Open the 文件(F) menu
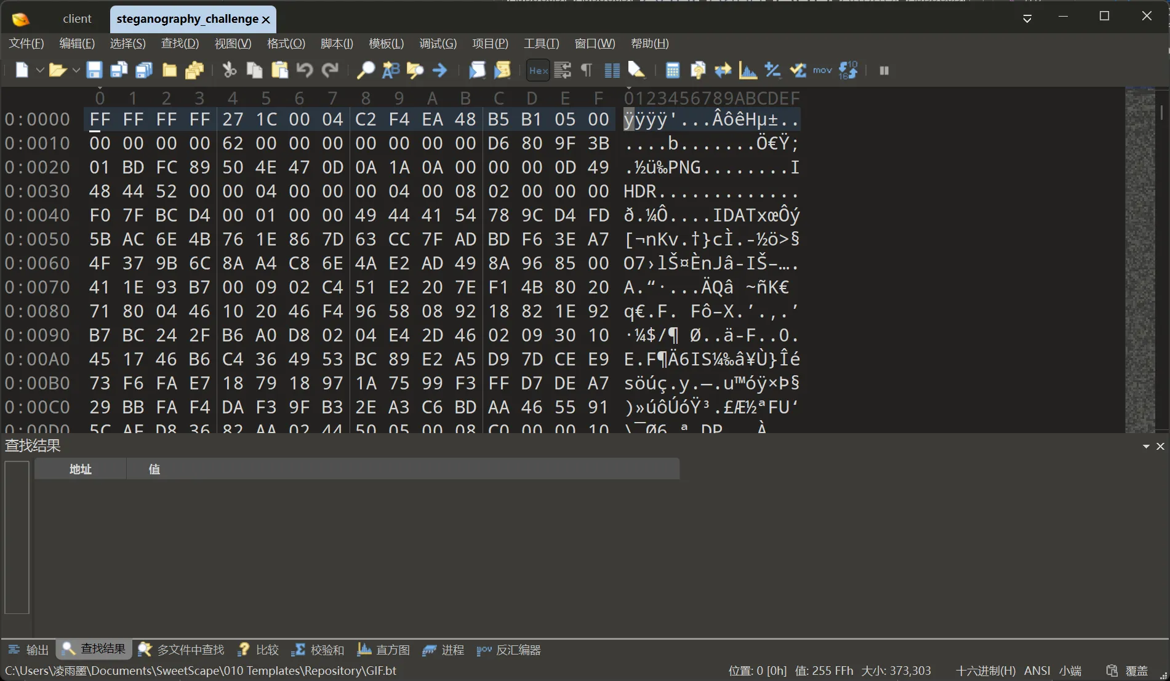Screen dimensions: 1170x681 click(26, 44)
